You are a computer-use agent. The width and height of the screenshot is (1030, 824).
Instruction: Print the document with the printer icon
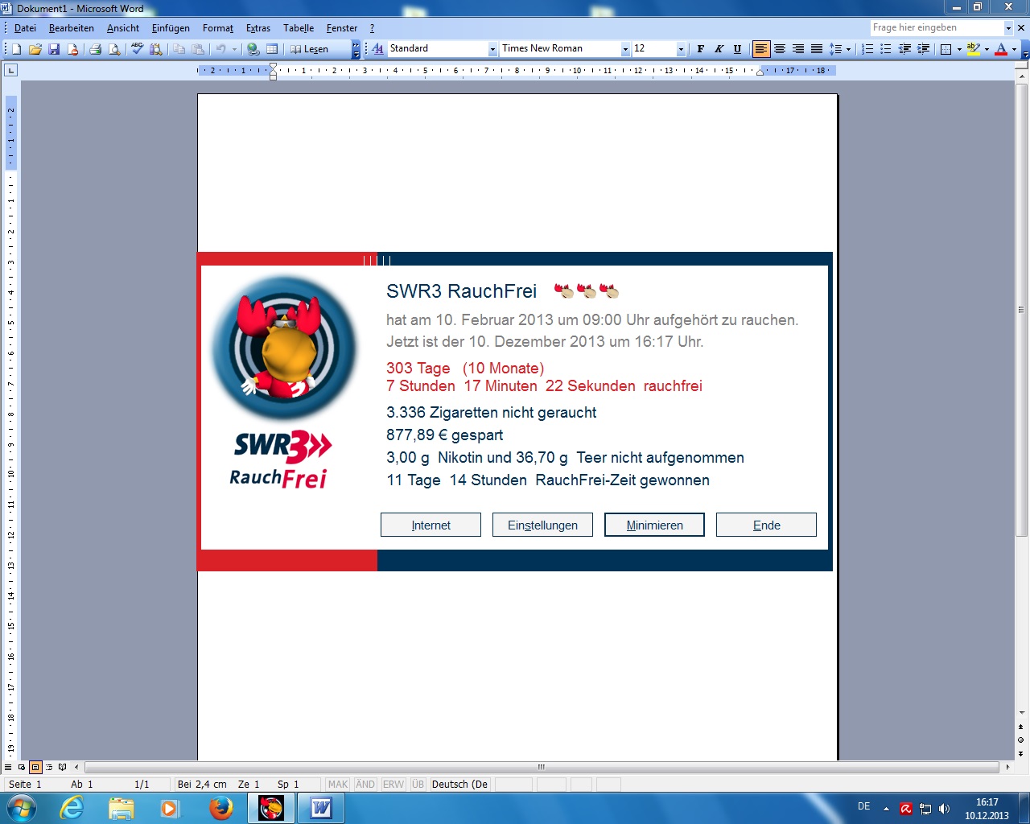(x=95, y=49)
